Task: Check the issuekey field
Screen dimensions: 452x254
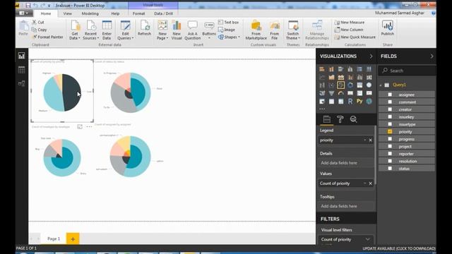Action: click(x=390, y=116)
